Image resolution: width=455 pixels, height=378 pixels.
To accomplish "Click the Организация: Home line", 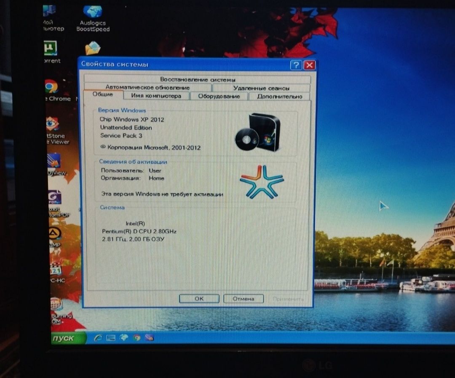I will 132,178.
